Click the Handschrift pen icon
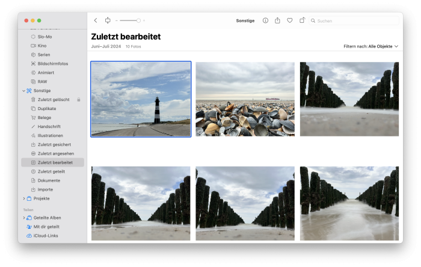The width and height of the screenshot is (421, 267). (x=33, y=127)
